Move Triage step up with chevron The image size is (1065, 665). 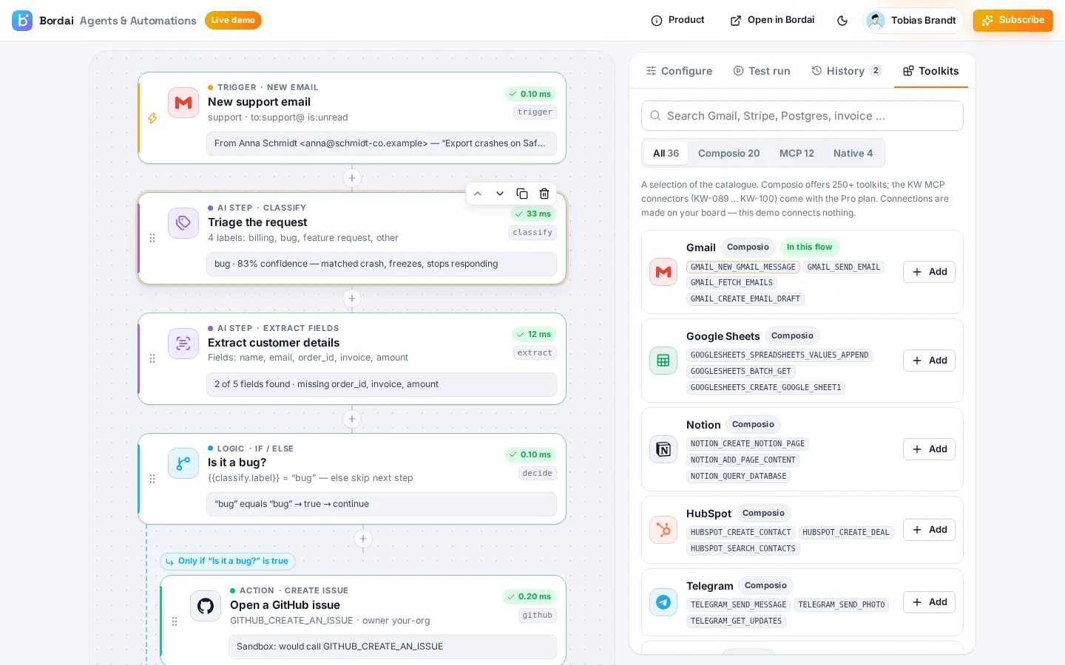click(478, 194)
